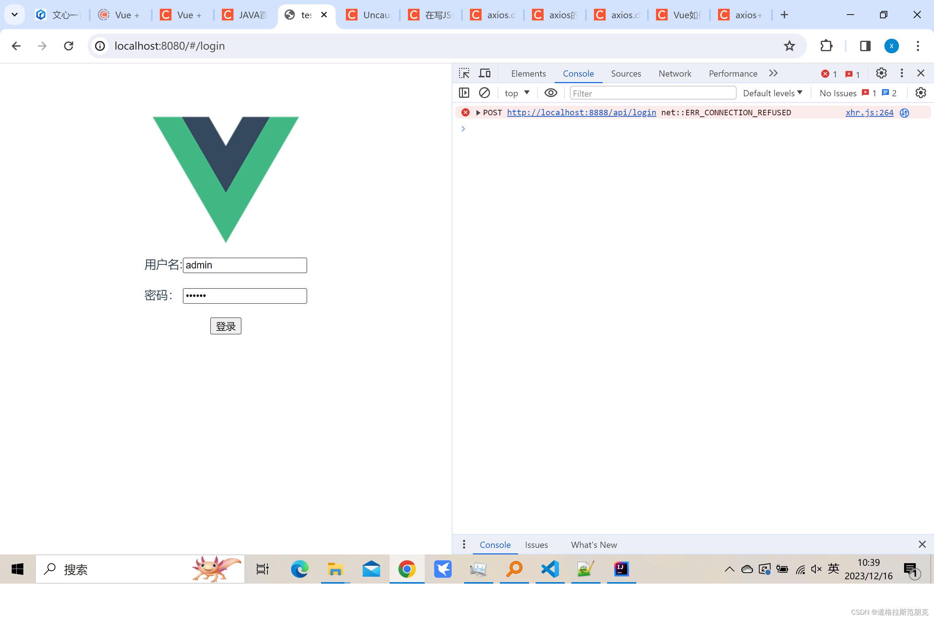Close the active tes tab

324,15
